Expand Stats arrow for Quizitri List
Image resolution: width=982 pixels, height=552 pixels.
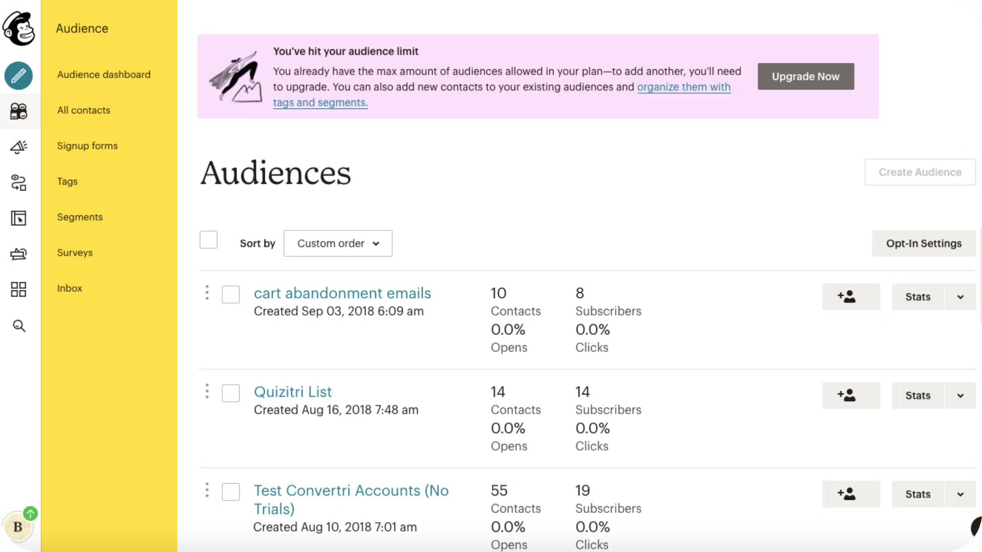(960, 395)
